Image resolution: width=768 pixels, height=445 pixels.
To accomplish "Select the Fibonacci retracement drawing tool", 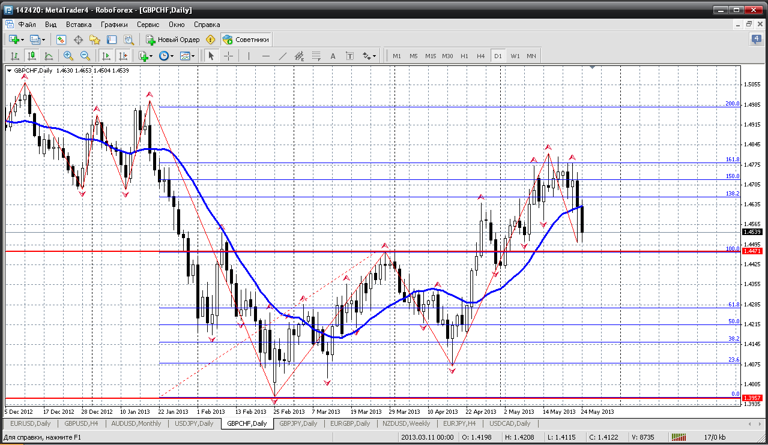I will 316,56.
